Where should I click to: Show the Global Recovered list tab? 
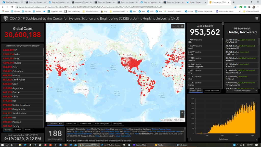(212, 91)
